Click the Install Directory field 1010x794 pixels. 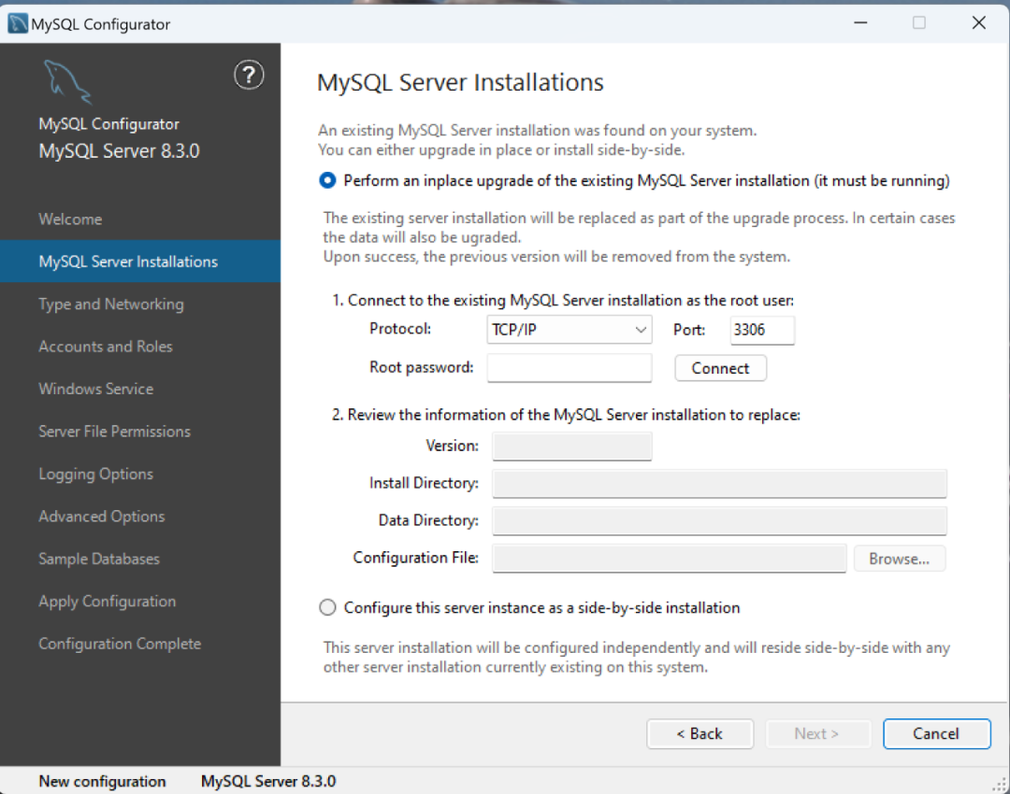(719, 483)
